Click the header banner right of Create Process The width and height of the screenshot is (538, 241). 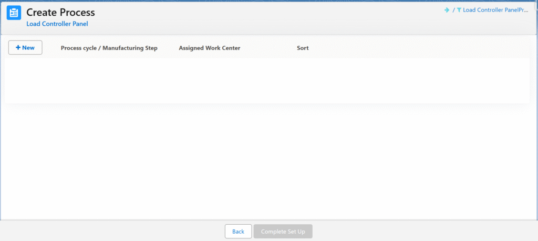tap(263, 16)
